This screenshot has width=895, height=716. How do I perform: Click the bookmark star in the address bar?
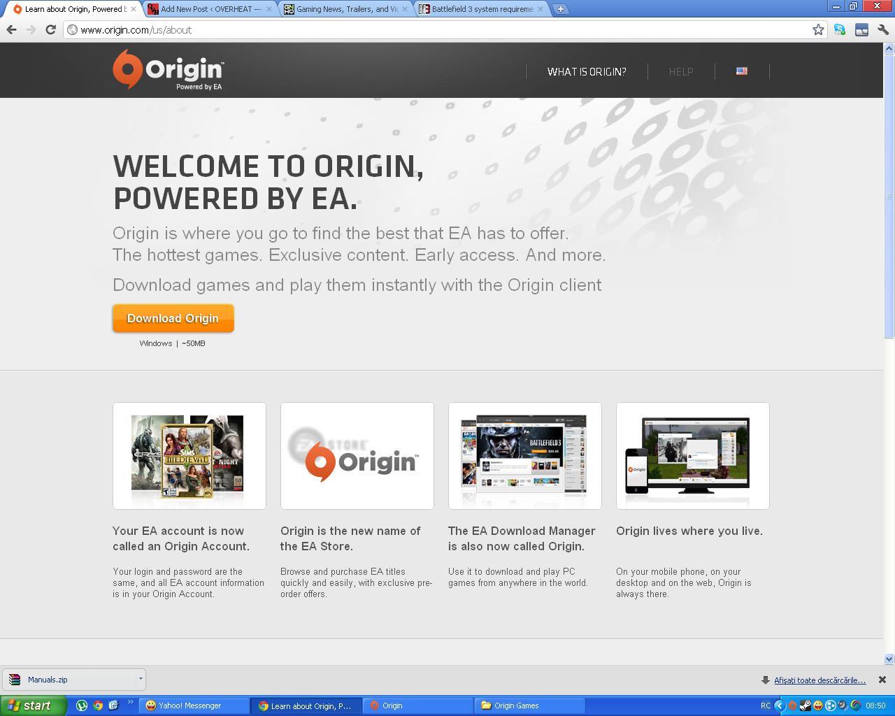(x=817, y=29)
